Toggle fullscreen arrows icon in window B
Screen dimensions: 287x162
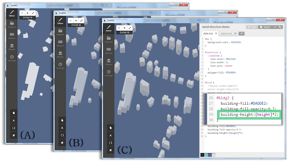point(81,21)
